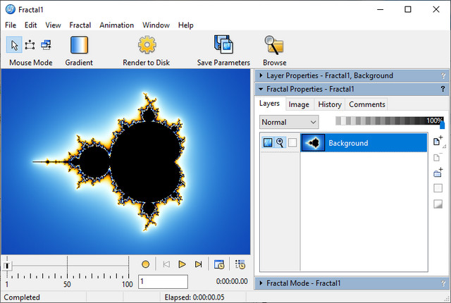Open the Normal merge mode dropdown
The height and width of the screenshot is (303, 451).
coord(289,122)
